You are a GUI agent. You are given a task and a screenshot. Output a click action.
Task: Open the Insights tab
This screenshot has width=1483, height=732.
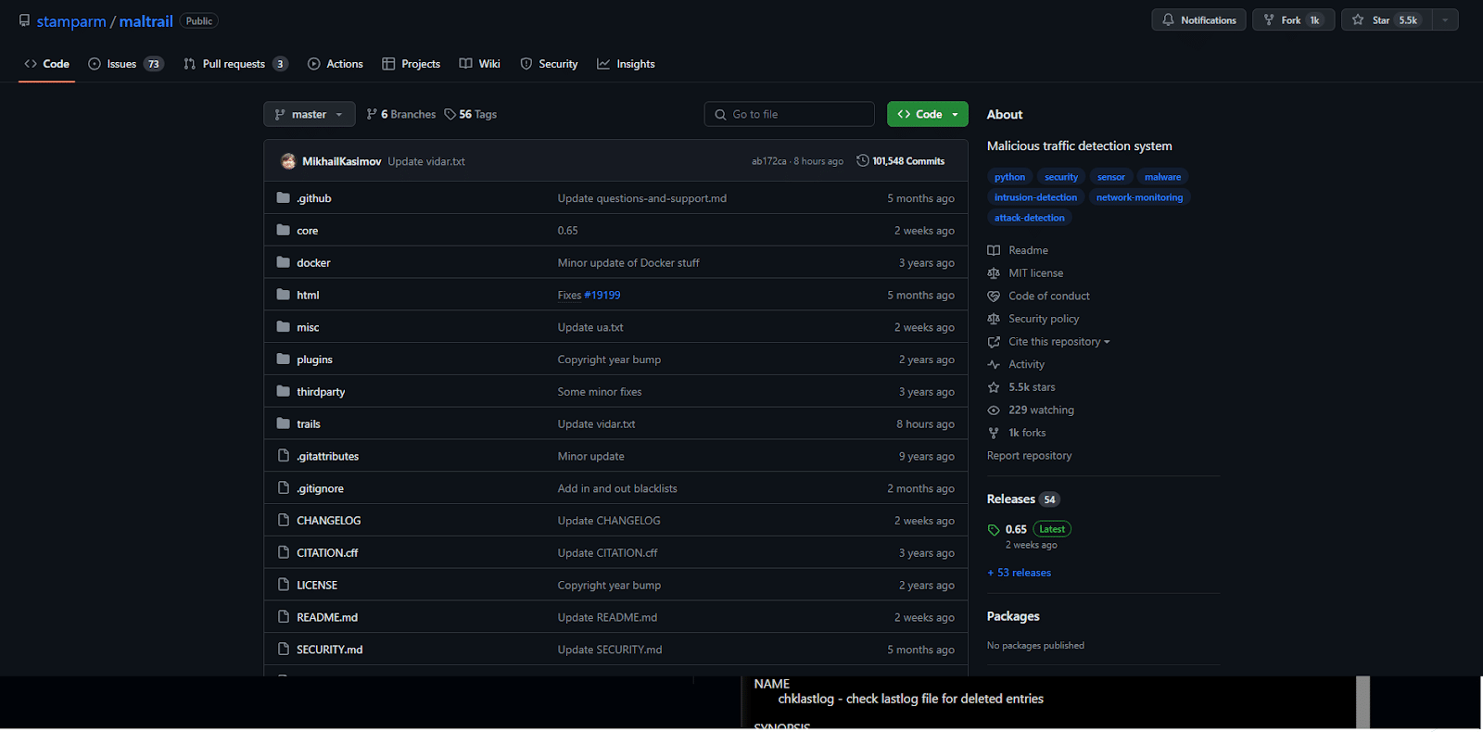[x=626, y=64]
